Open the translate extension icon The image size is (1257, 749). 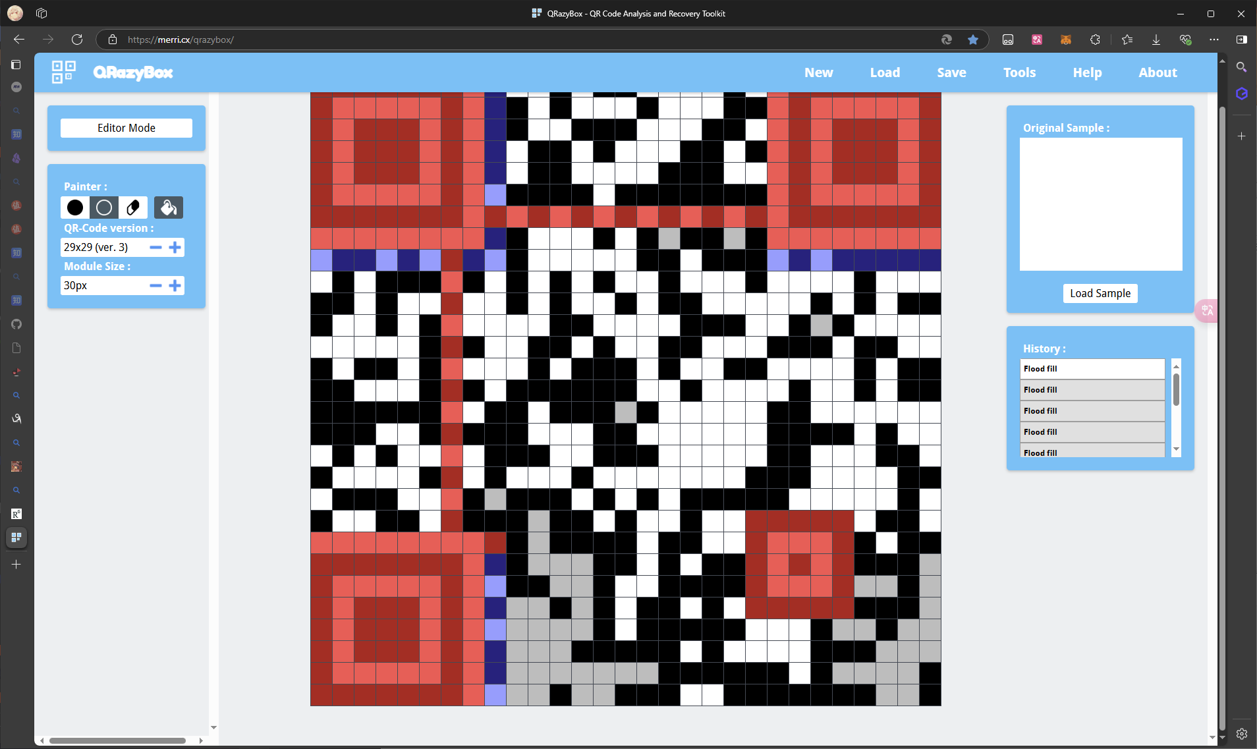(1037, 40)
